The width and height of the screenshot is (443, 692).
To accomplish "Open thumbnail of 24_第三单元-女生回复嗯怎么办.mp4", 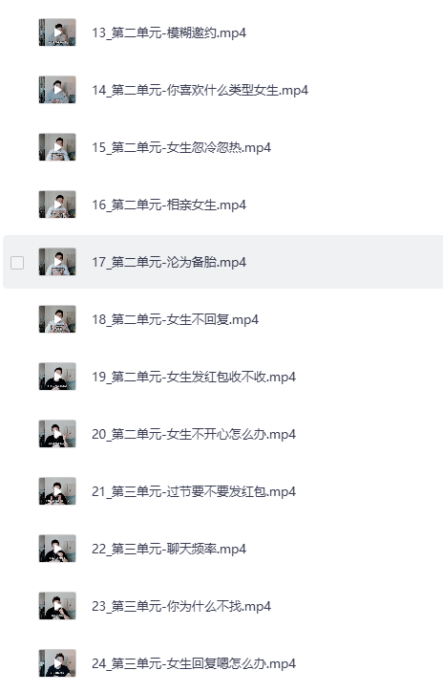I will pos(57,663).
